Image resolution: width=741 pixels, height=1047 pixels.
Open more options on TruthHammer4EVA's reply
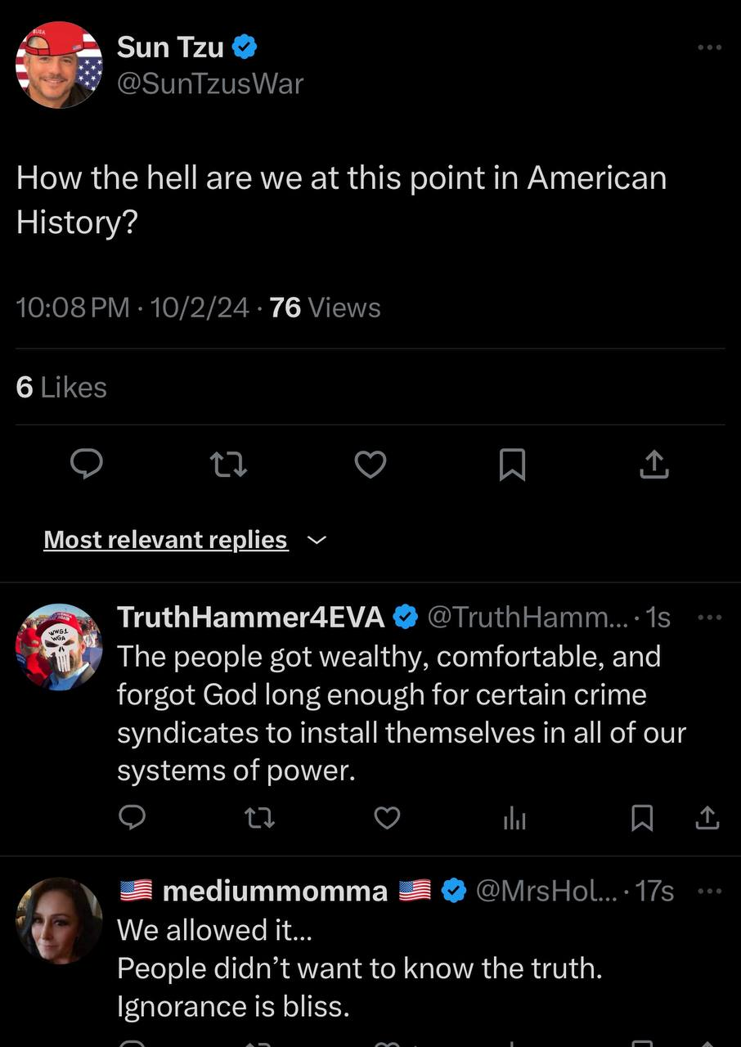(x=709, y=617)
